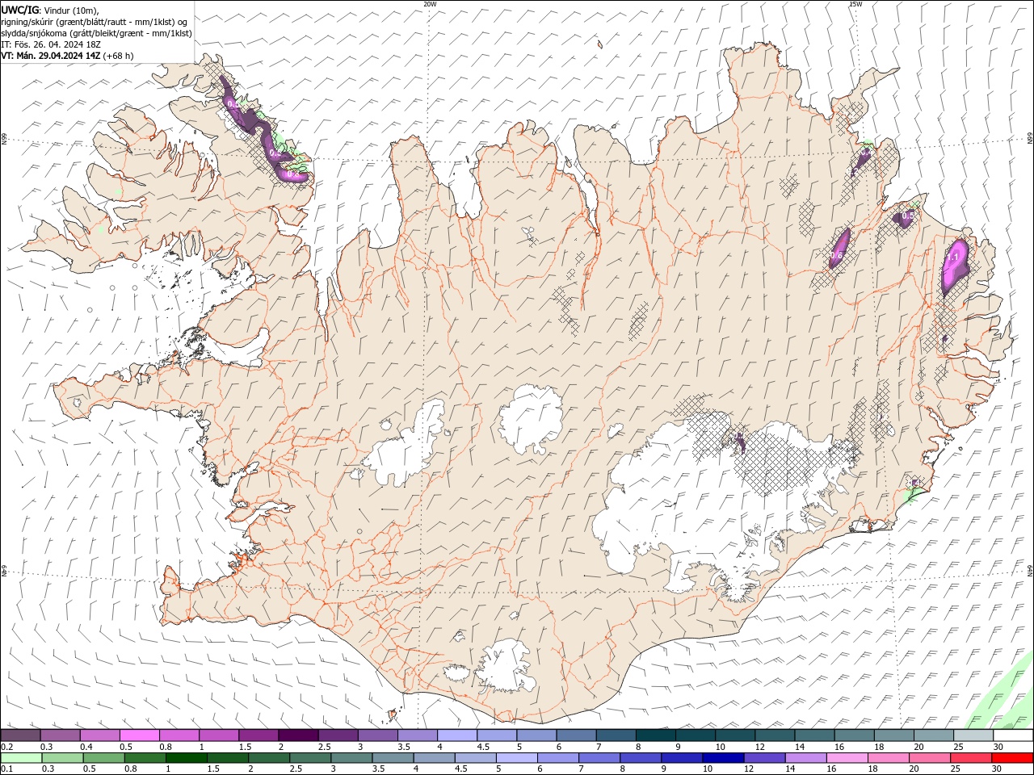Click the grey-teal 16 snow-scale swatch
Image resolution: width=1034 pixels, height=775 pixels.
(855, 735)
